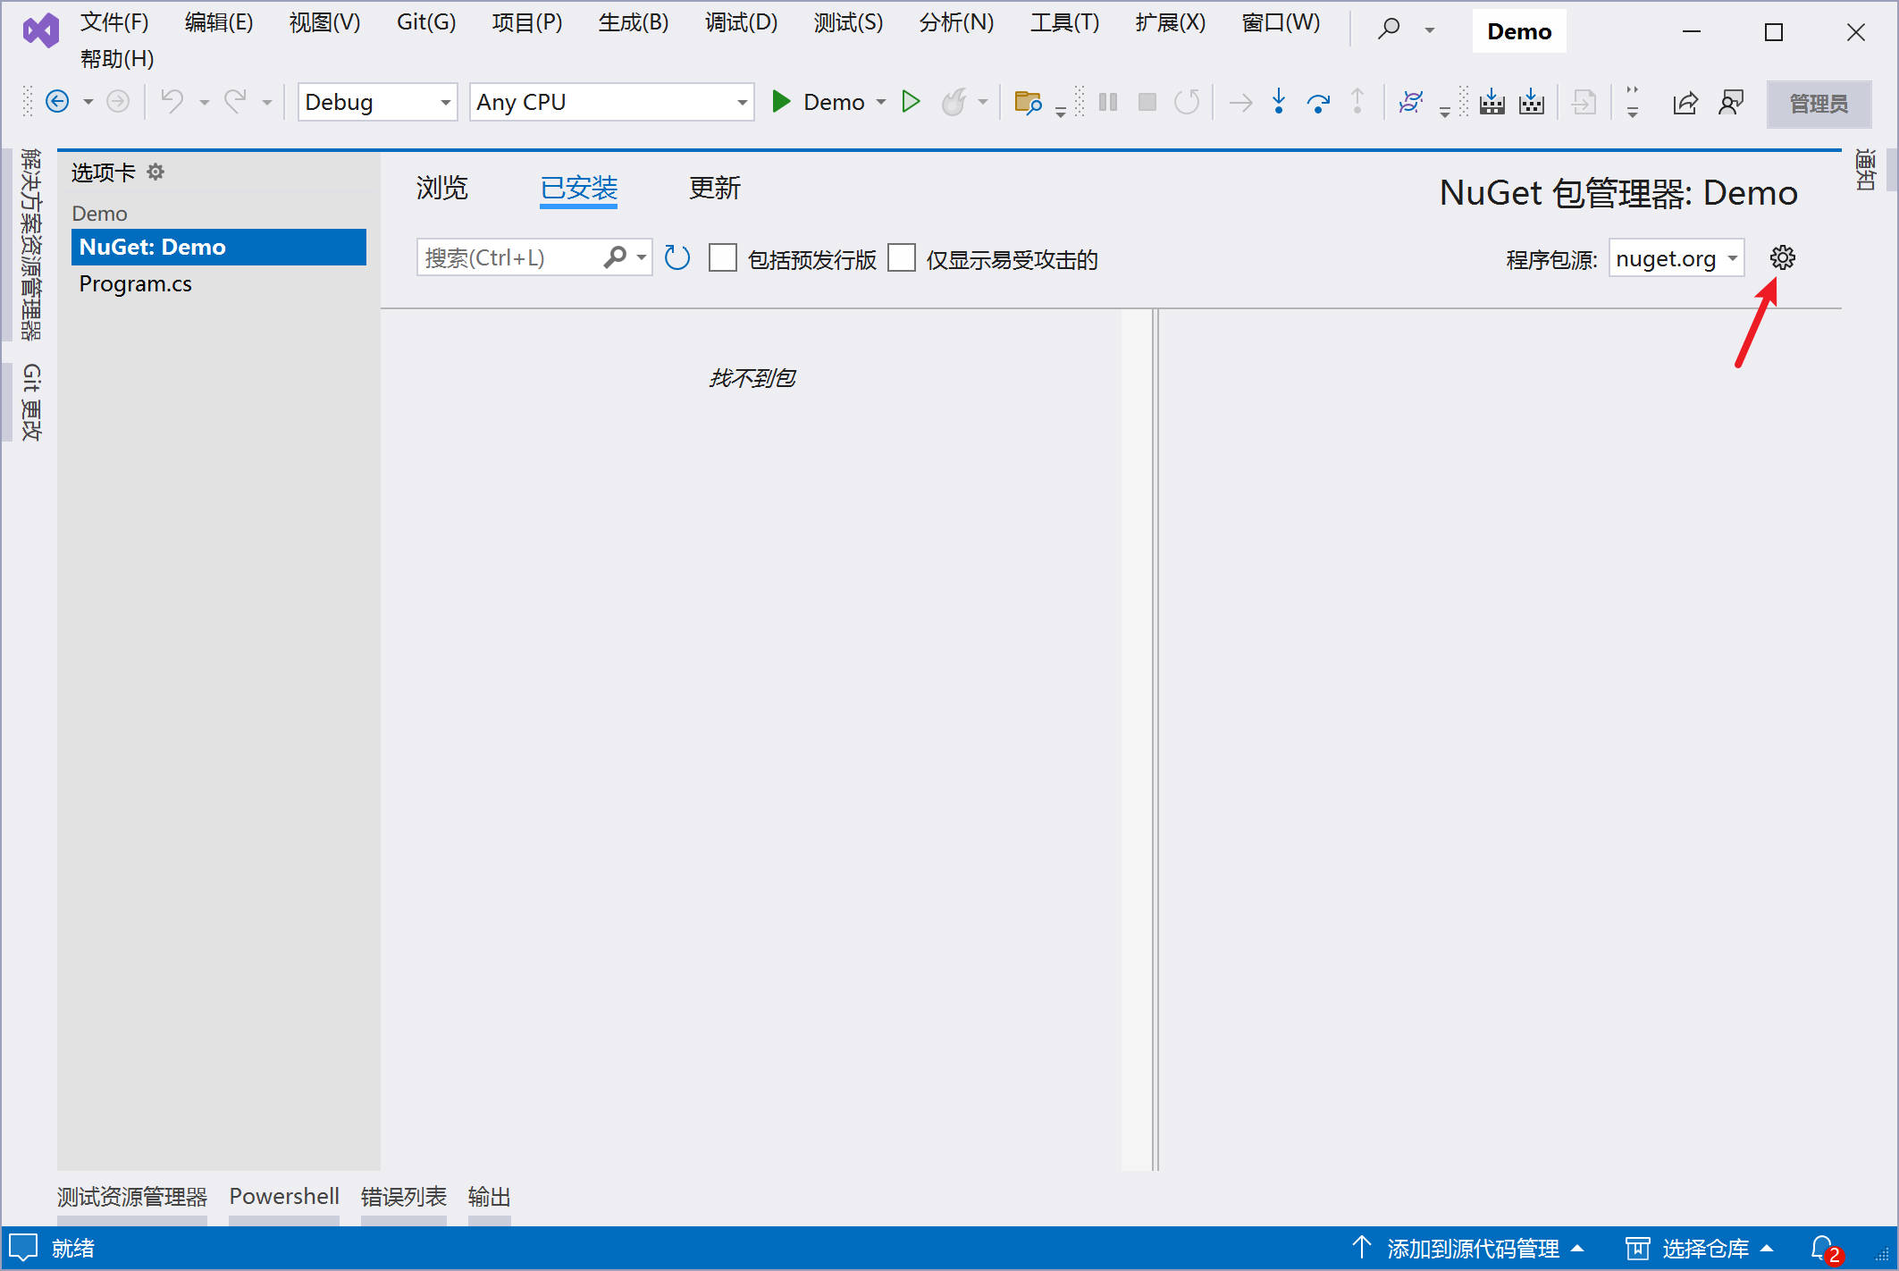Click the gear icon next to 选项卡
This screenshot has width=1899, height=1271.
coord(155,172)
